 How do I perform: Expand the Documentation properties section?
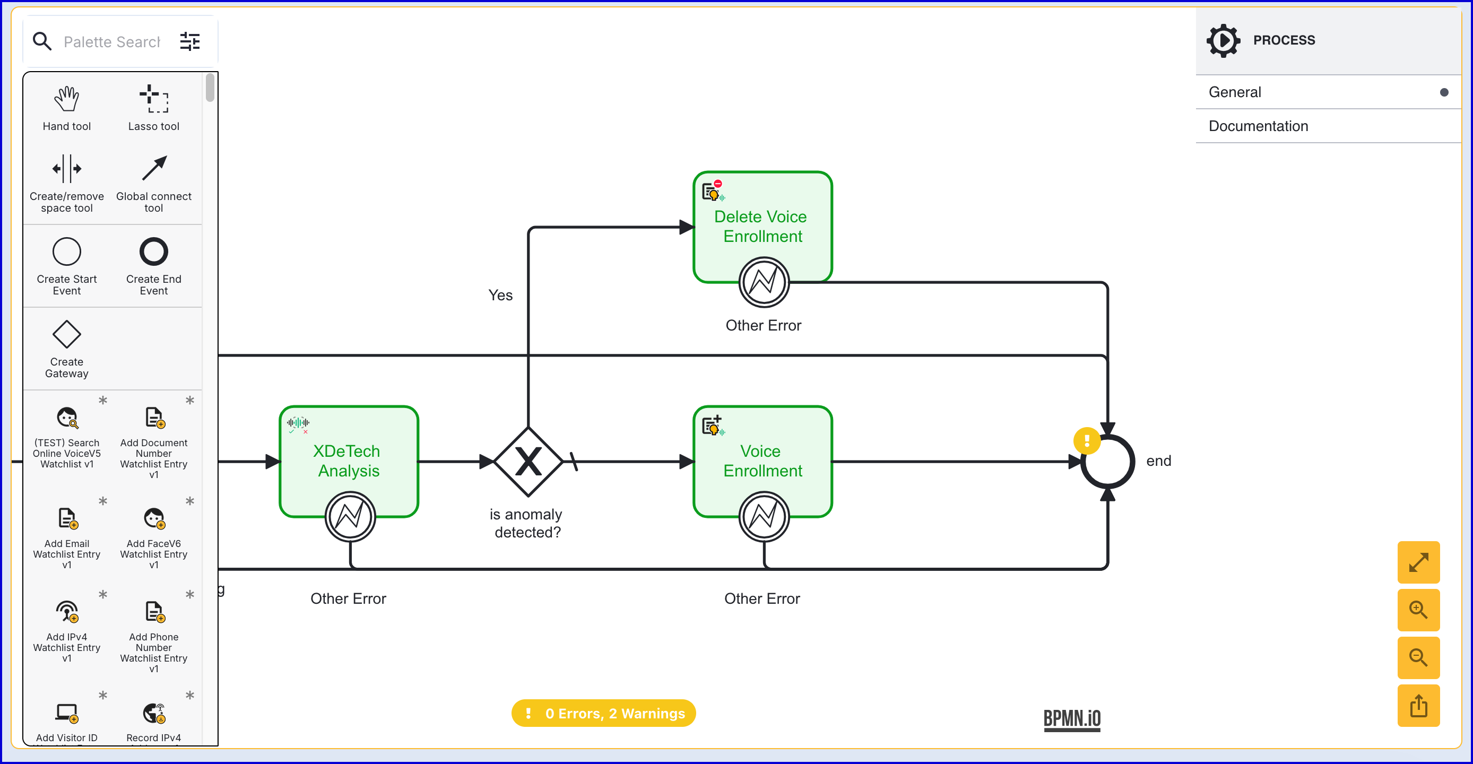pos(1328,126)
